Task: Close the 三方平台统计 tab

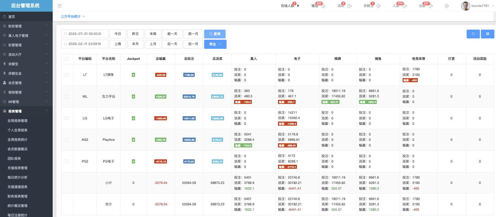Action: coord(84,17)
